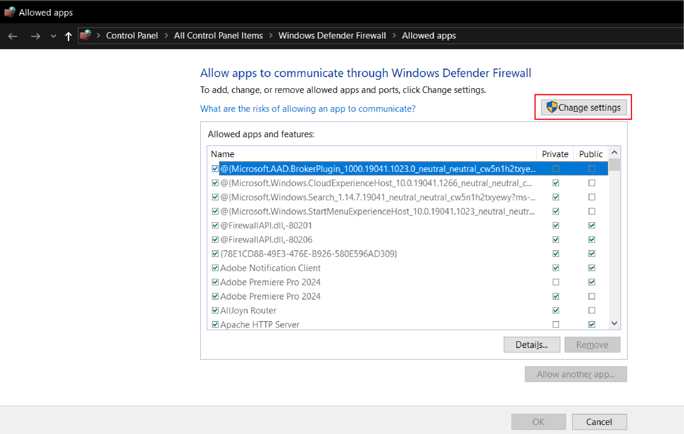Screen dimensions: 684x434
Task: Click the Back navigation arrow
Action: [x=13, y=36]
